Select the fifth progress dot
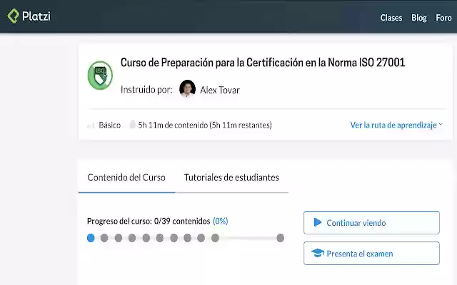The height and width of the screenshot is (285, 457). (146, 238)
